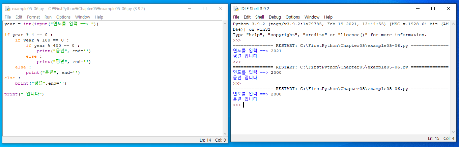459x147 pixels.
Task: Maximize the example05-06.py editor window
Action: point(204,9)
